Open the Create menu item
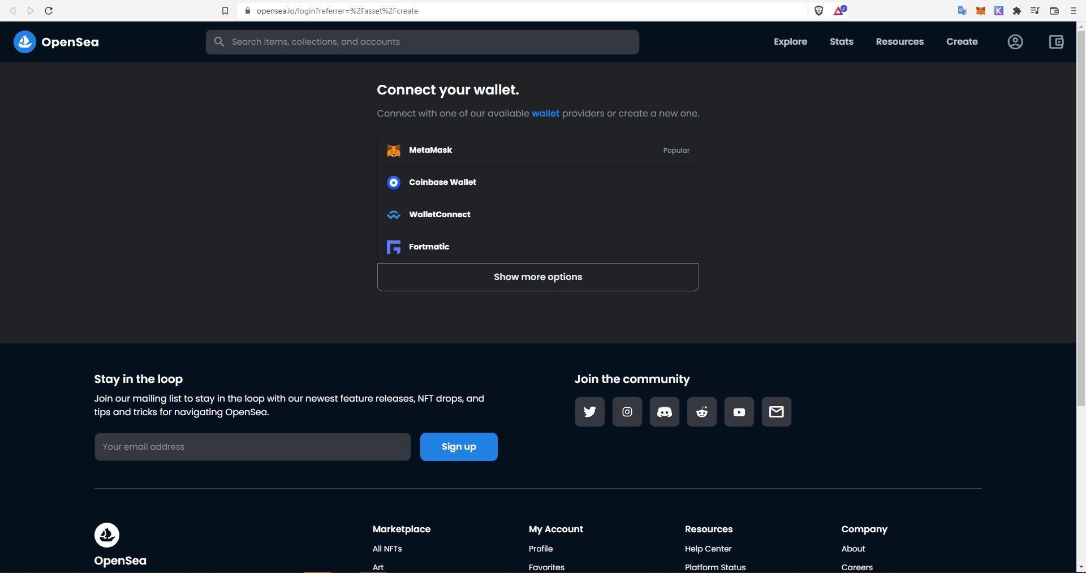Viewport: 1086px width, 573px height. 962,42
